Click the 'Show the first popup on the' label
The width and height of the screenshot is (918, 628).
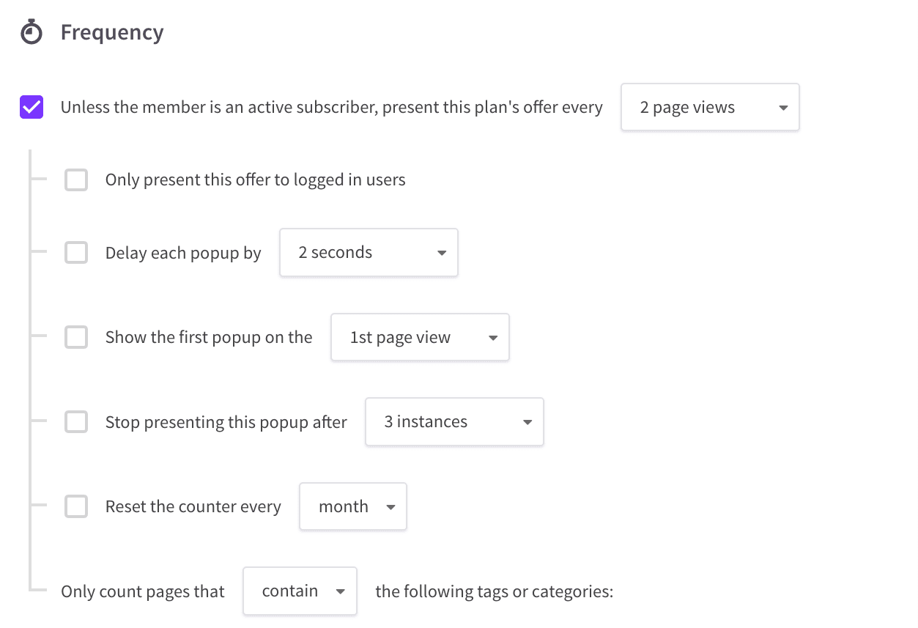coord(209,337)
